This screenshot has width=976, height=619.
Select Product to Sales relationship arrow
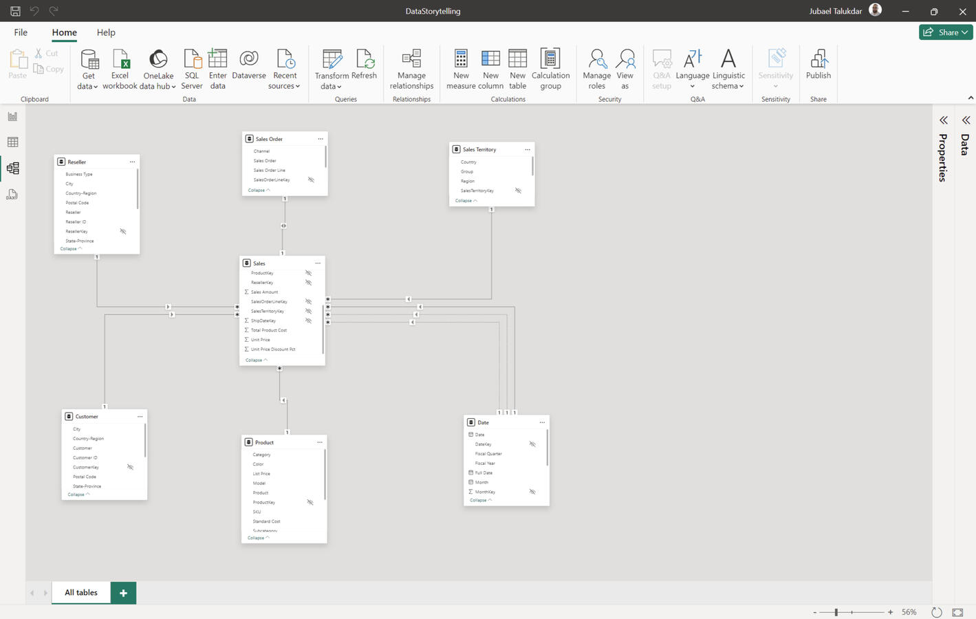[x=283, y=400]
